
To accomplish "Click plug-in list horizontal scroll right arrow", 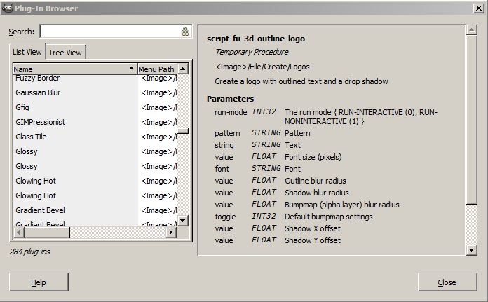I will 171,232.
